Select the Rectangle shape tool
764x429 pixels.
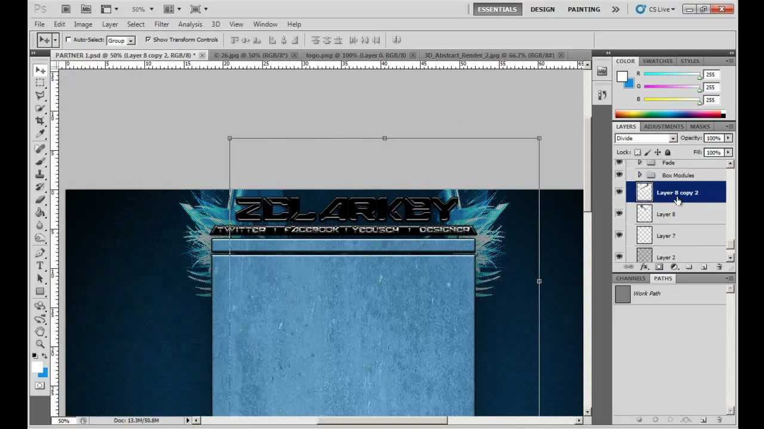pos(40,291)
